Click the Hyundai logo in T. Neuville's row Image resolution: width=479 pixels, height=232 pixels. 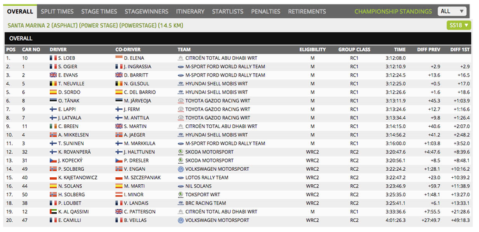point(181,83)
